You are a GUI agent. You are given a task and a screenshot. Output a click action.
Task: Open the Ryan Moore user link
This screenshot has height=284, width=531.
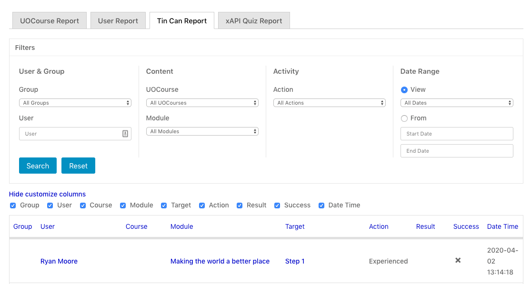(x=59, y=261)
